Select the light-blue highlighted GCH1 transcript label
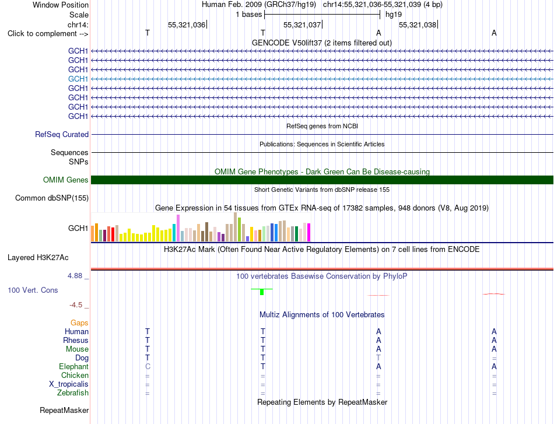The image size is (554, 424). (78, 79)
